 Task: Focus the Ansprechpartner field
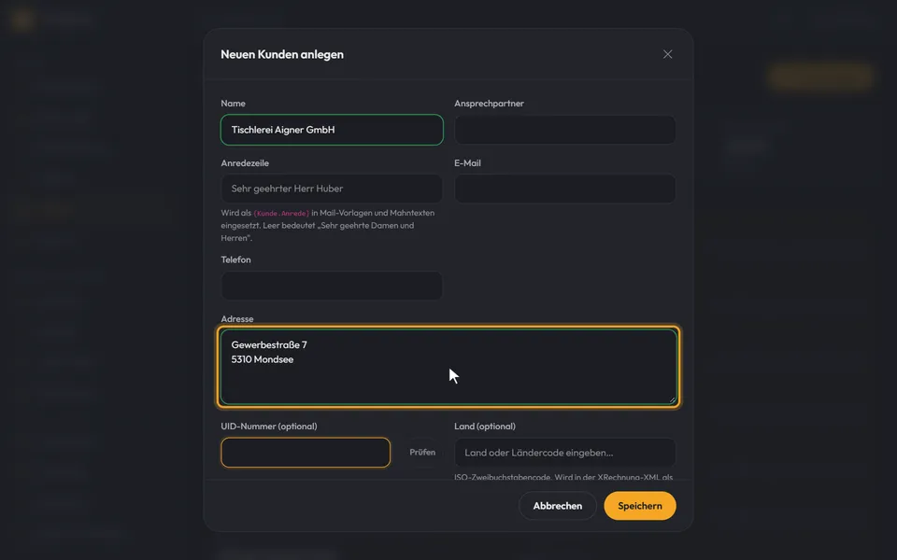coord(565,130)
